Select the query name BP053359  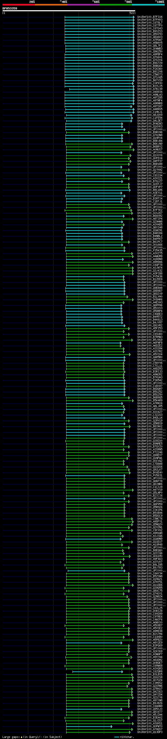tap(10, 8)
